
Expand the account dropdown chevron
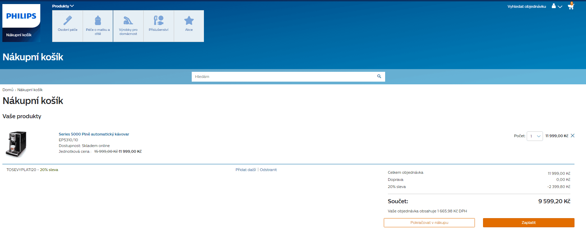click(x=560, y=6)
